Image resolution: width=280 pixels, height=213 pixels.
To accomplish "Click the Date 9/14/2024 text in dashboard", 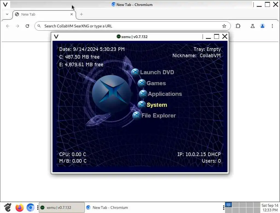I will click(92, 49).
